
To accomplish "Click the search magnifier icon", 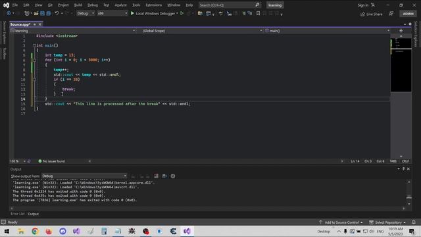I will point(257,5).
